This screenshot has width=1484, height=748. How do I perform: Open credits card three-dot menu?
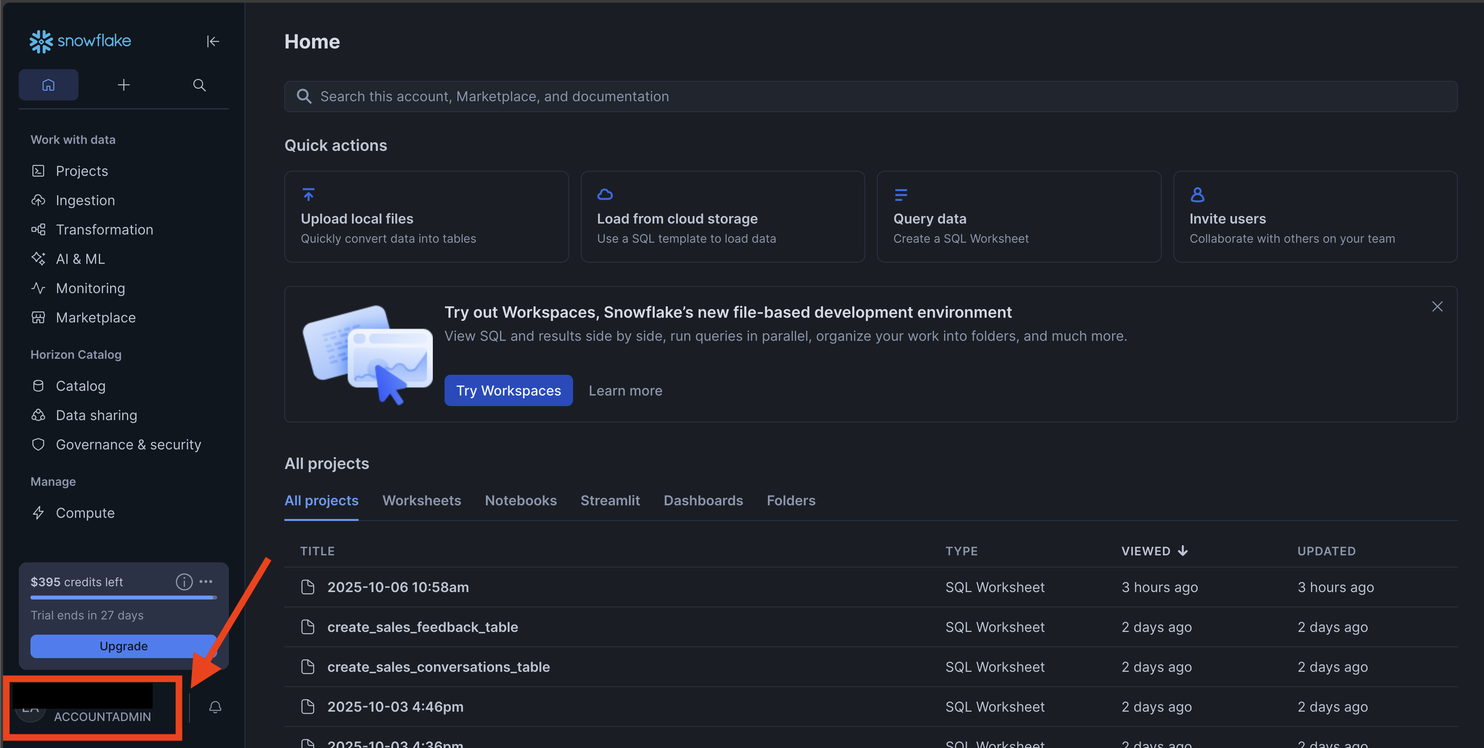205,582
